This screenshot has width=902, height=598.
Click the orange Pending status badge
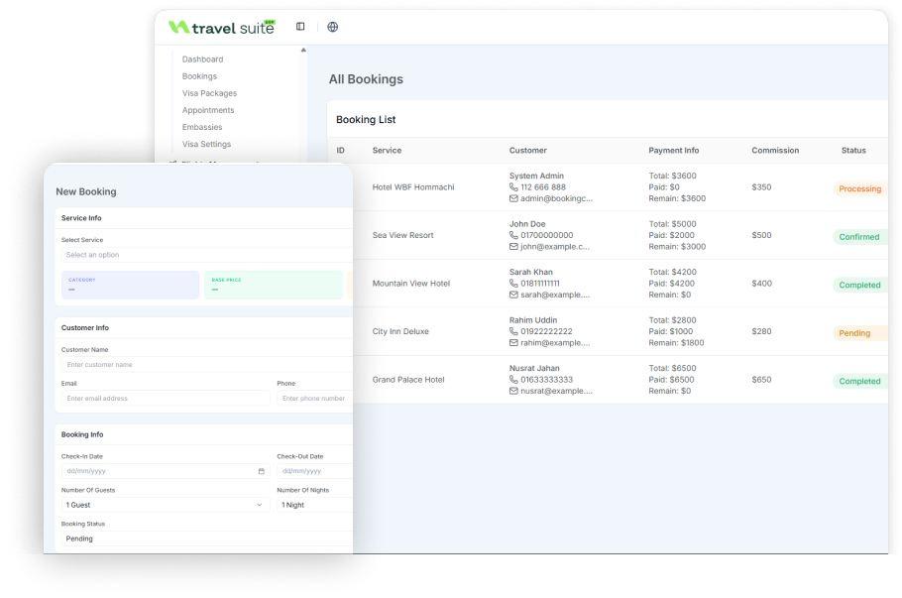tap(854, 333)
